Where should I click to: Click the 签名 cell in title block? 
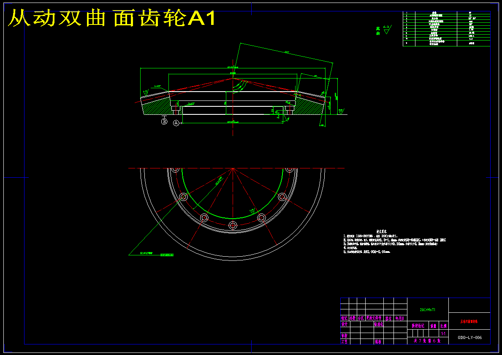pyautogui.click(x=388, y=319)
